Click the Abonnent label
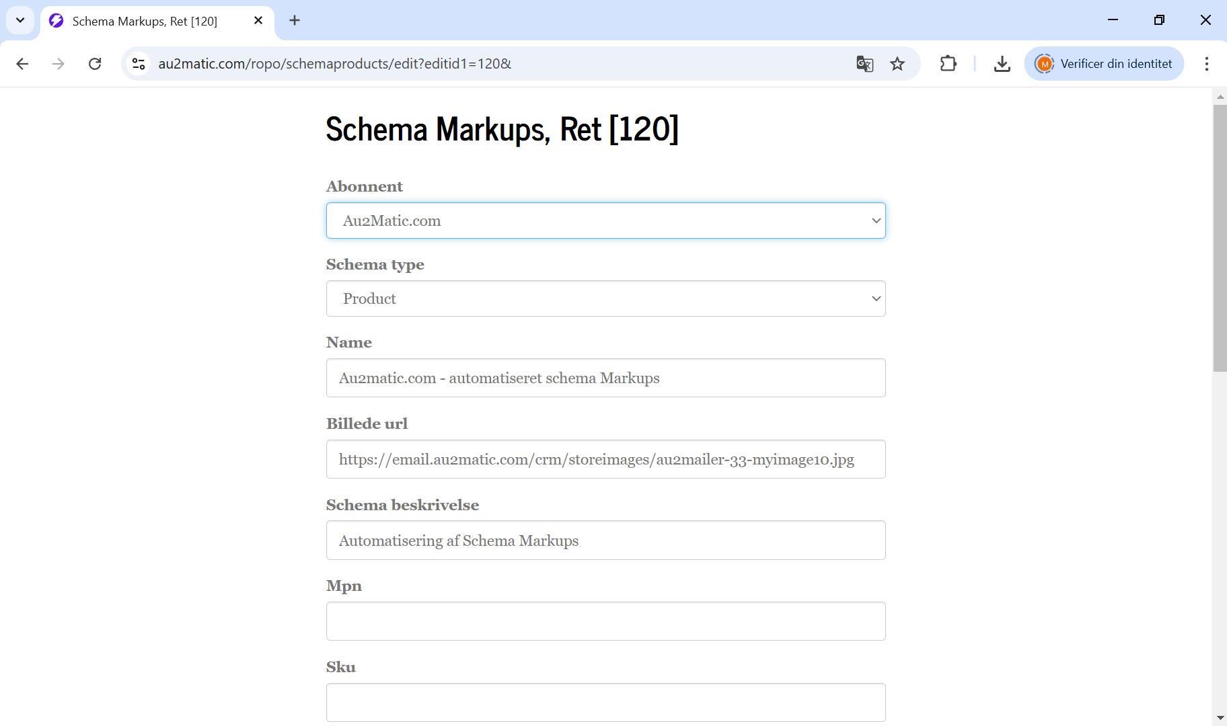The height and width of the screenshot is (726, 1227). [365, 186]
